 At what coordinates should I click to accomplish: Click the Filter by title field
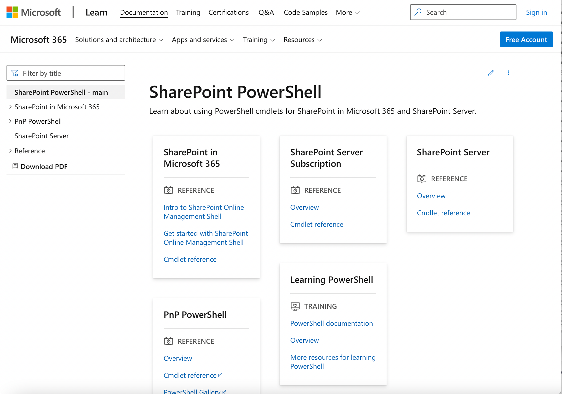(x=66, y=73)
